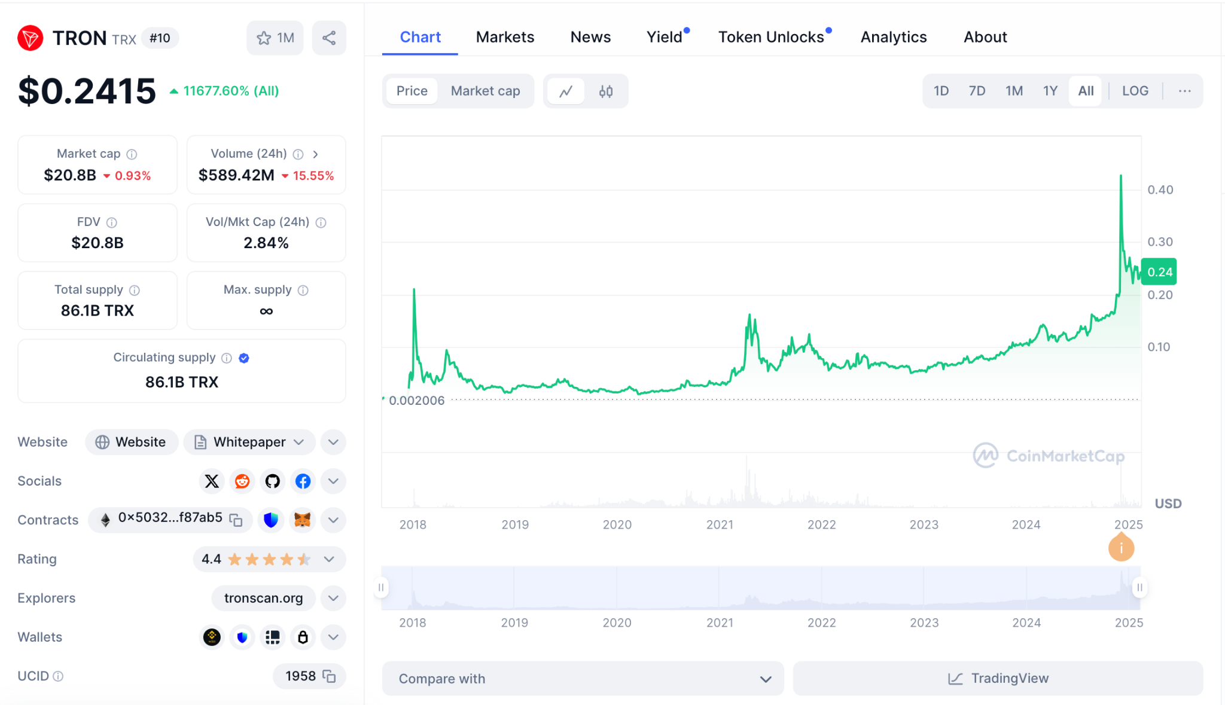Expand the Rating 4.4 dropdown
This screenshot has width=1225, height=705.
[x=270, y=559]
